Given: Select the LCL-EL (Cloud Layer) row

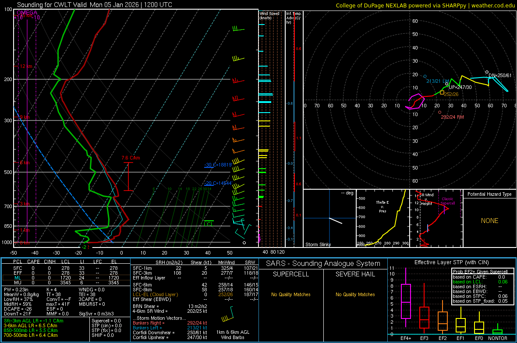Looking at the screenshot, I should [195, 294].
